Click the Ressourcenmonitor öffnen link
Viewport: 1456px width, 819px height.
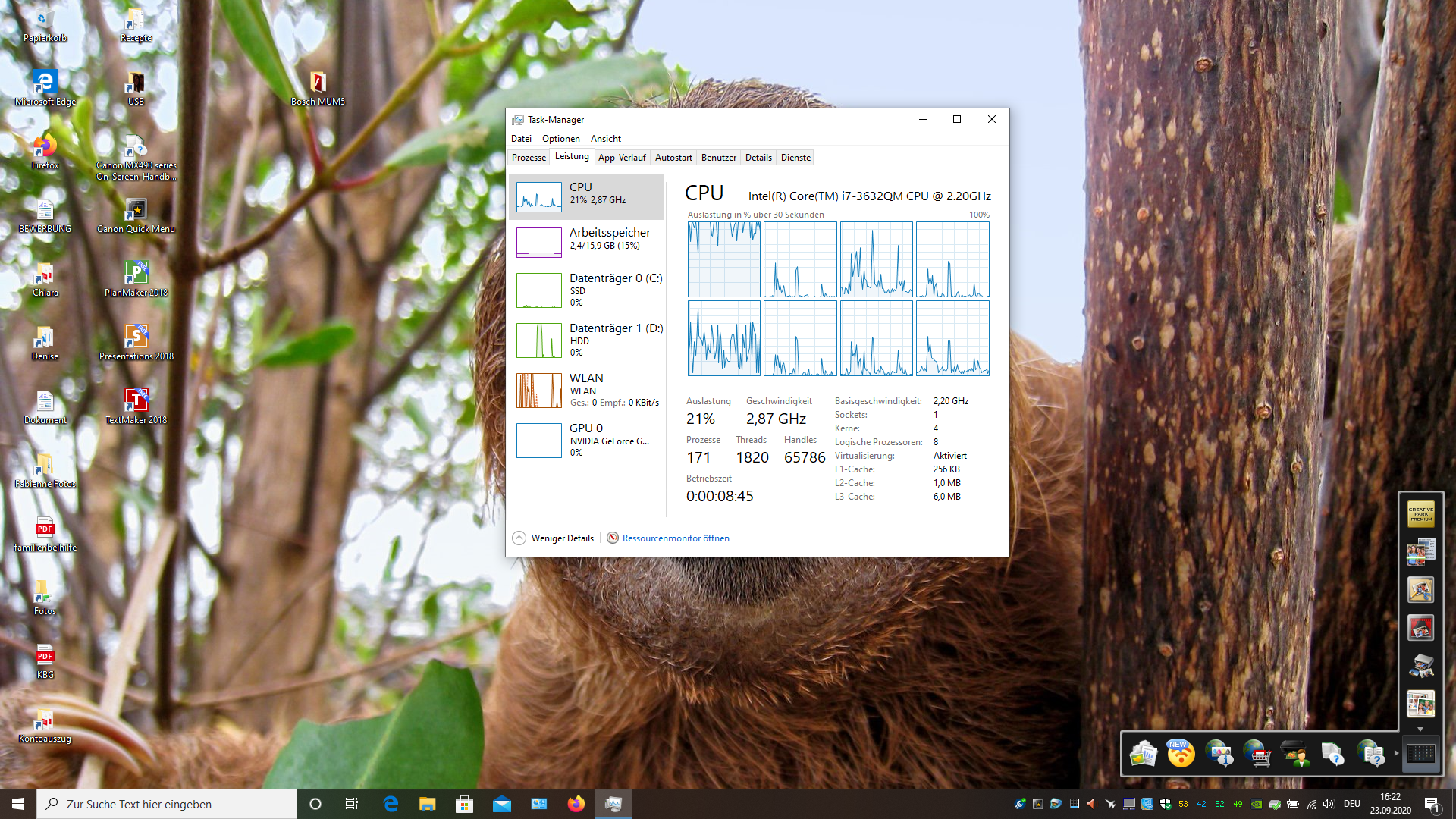(x=675, y=538)
